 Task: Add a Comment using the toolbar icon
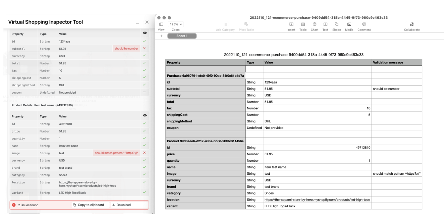point(364,24)
